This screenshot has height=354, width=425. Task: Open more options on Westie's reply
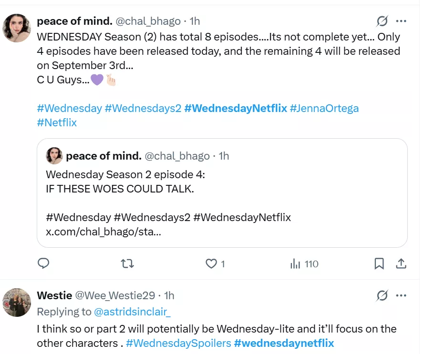coord(402,295)
